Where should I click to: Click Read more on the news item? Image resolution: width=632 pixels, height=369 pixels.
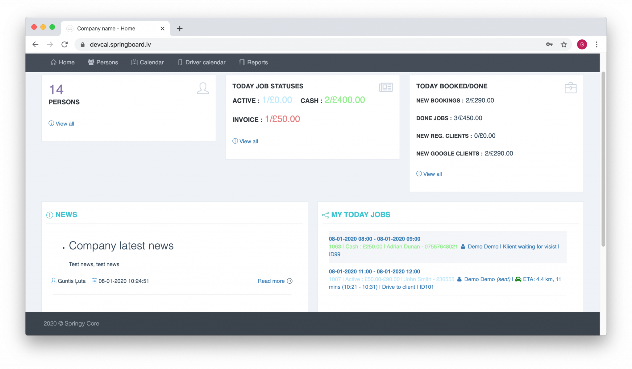(275, 281)
